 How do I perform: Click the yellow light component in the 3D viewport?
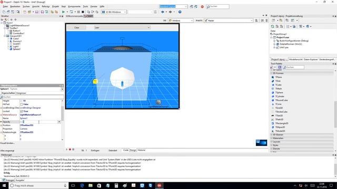tap(95, 81)
